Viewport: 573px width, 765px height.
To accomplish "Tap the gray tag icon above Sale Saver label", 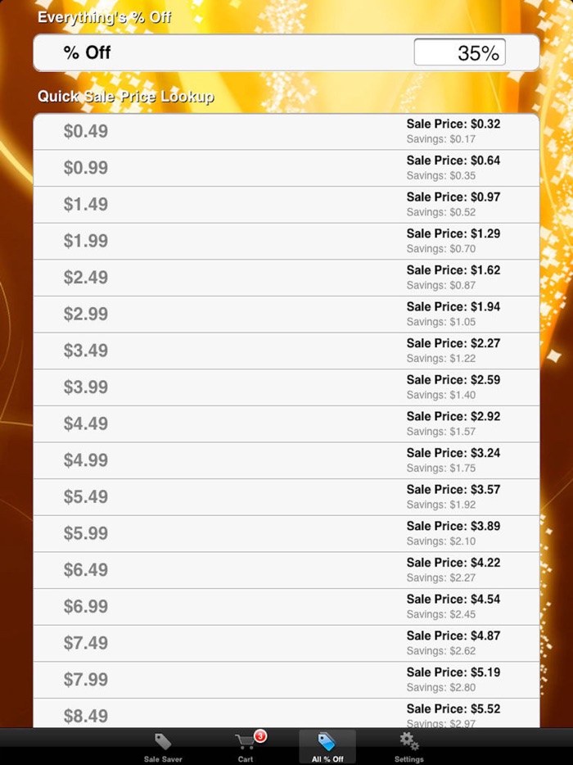I will point(162,740).
